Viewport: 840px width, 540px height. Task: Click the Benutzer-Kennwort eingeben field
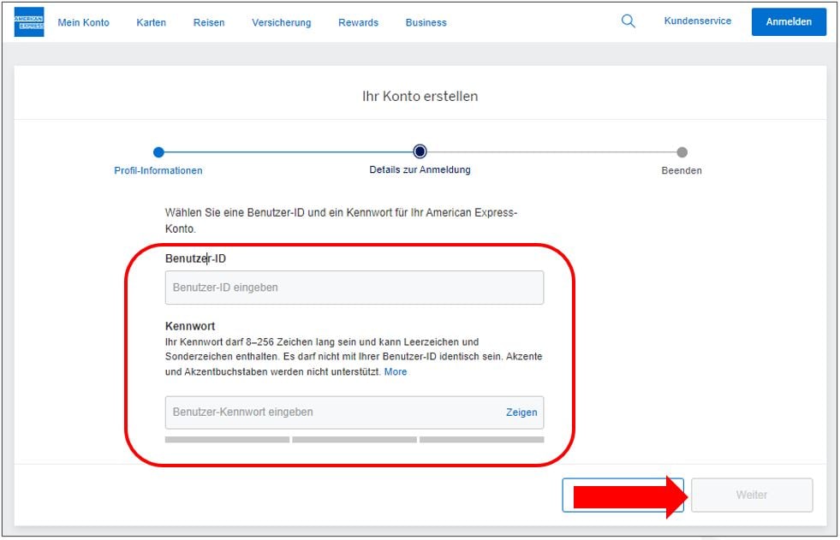[x=334, y=412]
